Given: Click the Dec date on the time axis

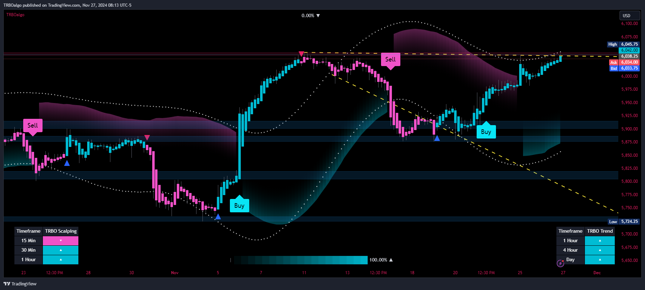Looking at the screenshot, I should [x=597, y=273].
